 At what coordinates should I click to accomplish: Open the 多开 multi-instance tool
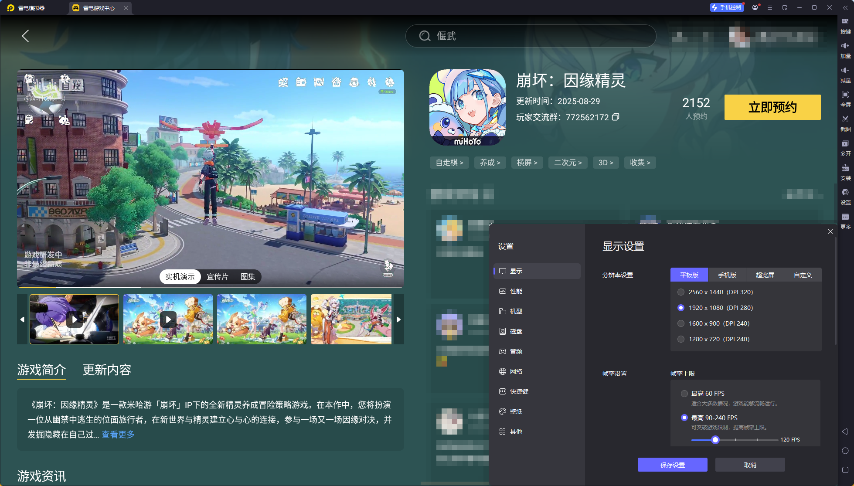tap(845, 148)
